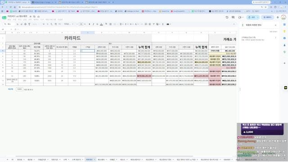Screen dimensions: 288x162
Task: Choose the text color underline icon
Action: click(x=101, y=24)
